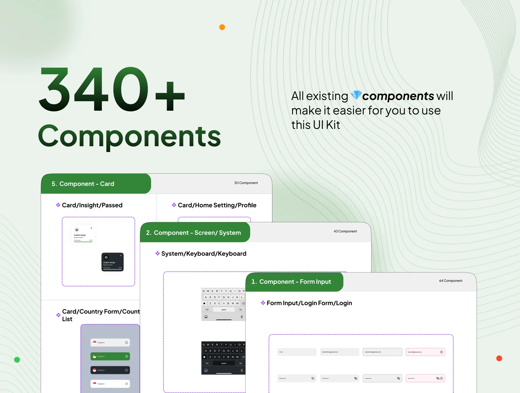Toggle the check on the green Singapore row

(x=127, y=356)
